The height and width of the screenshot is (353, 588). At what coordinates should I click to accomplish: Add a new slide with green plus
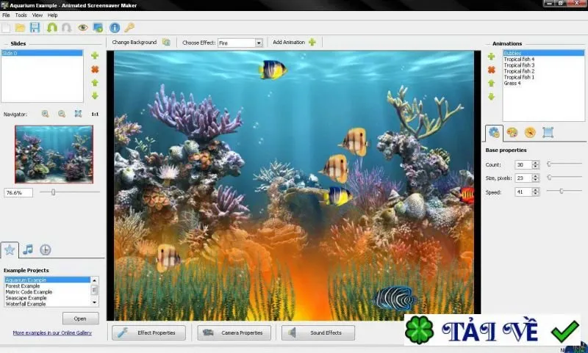95,56
